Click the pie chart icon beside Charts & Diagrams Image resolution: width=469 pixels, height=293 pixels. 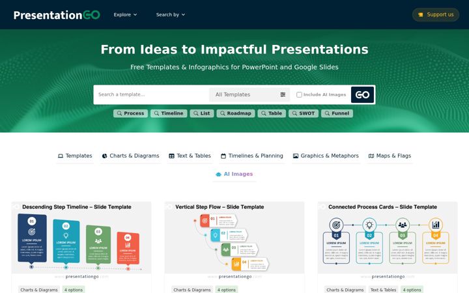[x=104, y=156]
